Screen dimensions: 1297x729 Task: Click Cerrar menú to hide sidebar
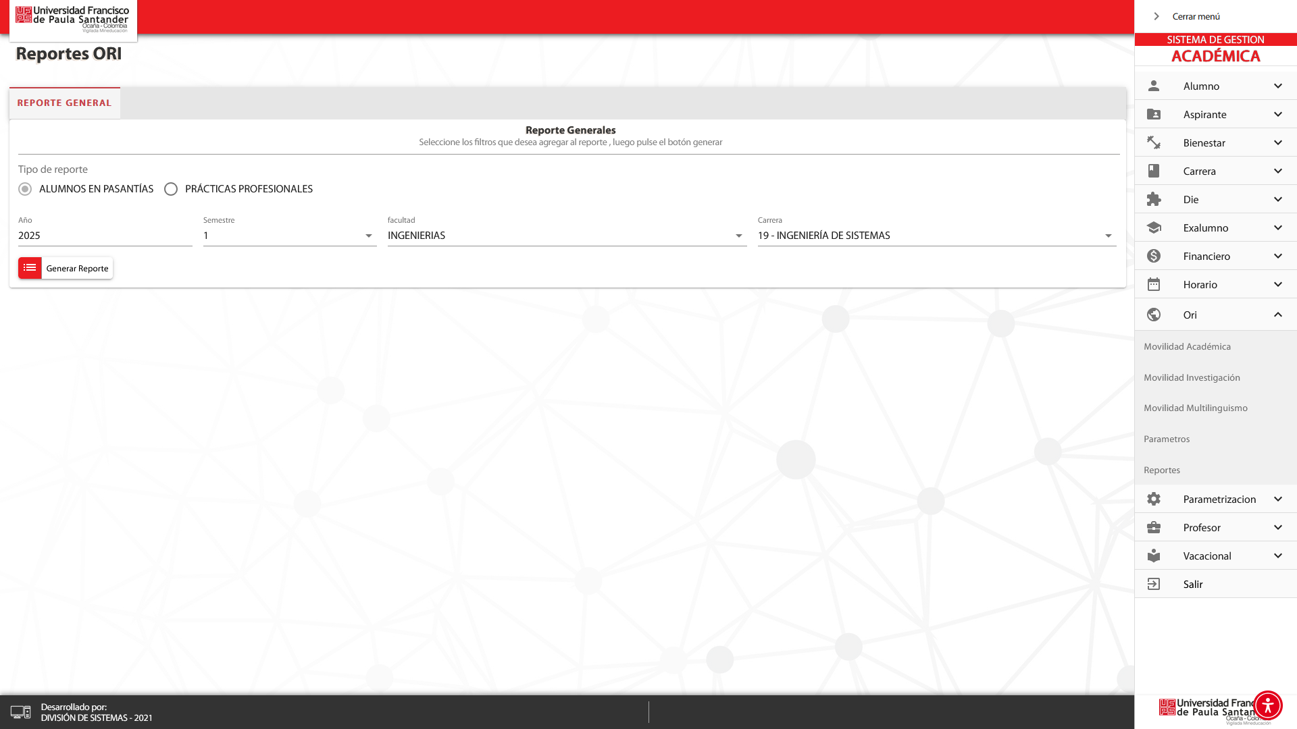[1195, 16]
